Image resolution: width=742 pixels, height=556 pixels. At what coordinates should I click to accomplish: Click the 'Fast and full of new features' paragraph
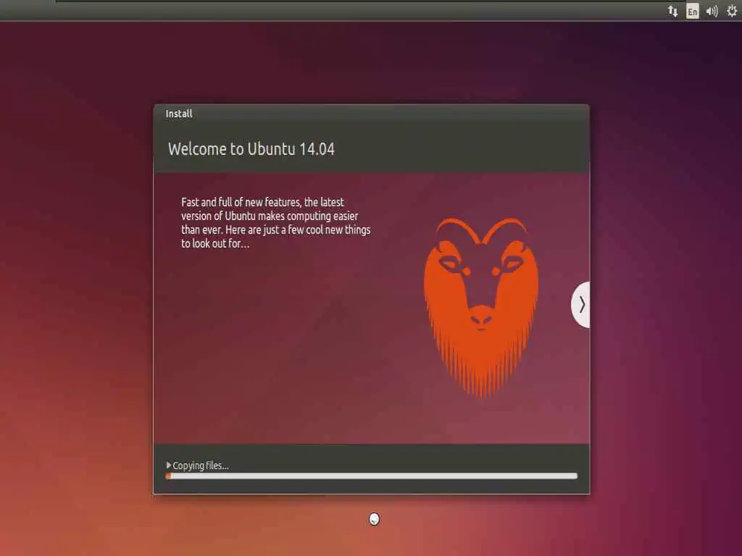click(x=276, y=223)
